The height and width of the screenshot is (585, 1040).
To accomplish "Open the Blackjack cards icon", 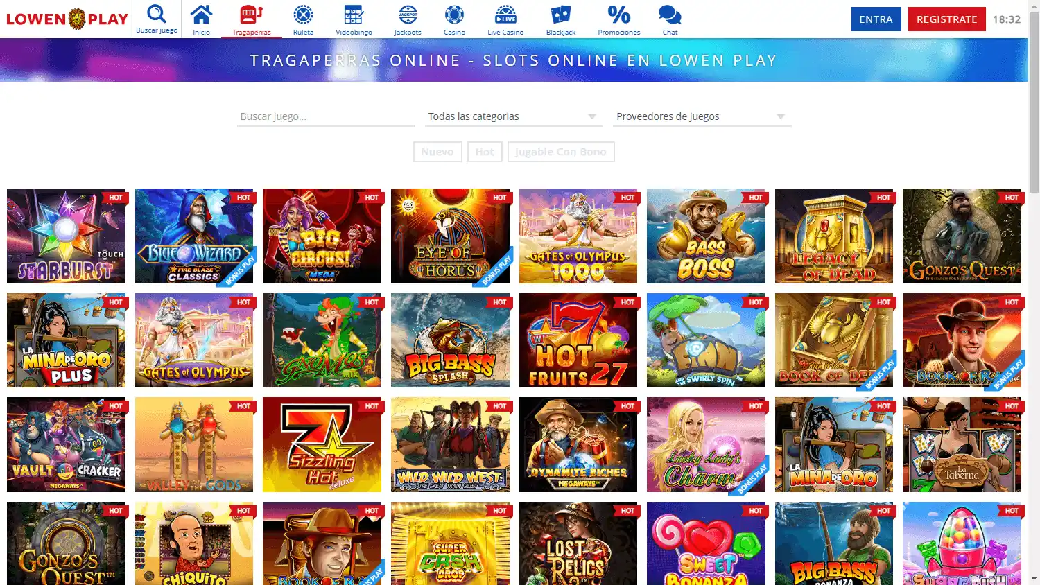I will [560, 15].
